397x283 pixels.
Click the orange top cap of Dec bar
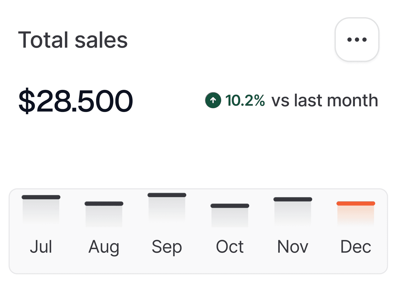356,203
